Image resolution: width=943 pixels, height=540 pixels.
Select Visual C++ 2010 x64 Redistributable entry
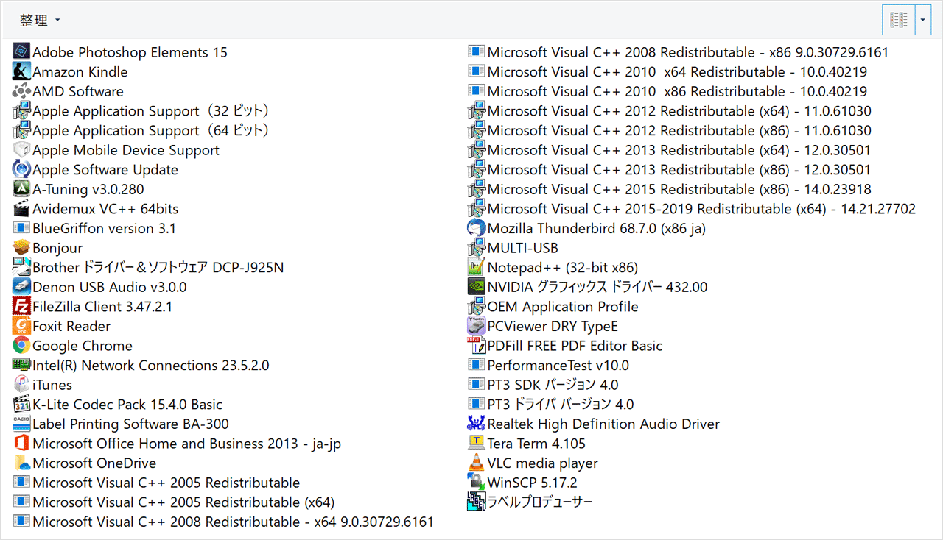(x=667, y=71)
